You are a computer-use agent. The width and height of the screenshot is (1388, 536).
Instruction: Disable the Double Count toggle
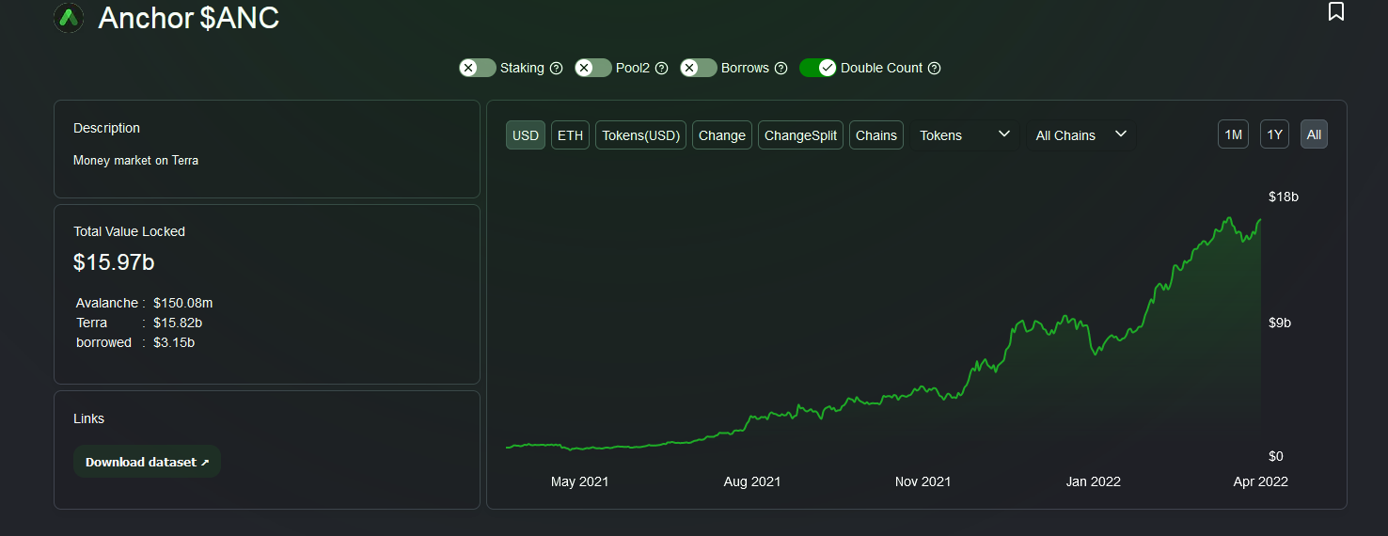point(818,68)
